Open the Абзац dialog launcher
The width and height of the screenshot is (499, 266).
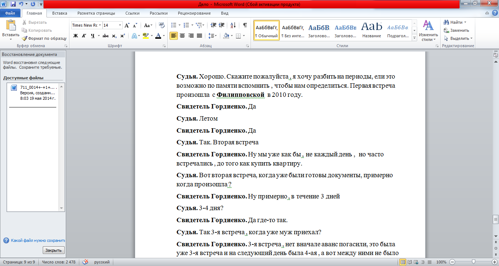(x=247, y=46)
